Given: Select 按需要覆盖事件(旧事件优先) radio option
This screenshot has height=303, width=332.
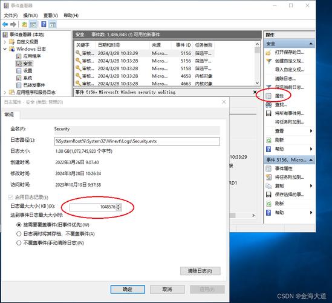Looking at the screenshot, I should 19,225.
